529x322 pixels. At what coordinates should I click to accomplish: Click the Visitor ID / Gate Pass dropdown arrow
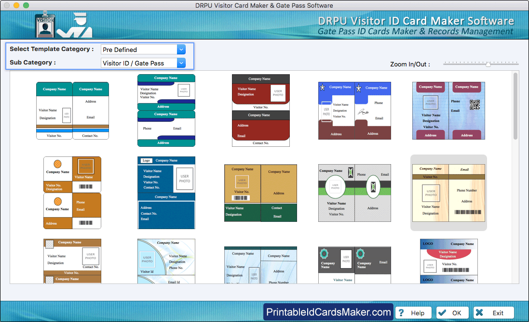[181, 63]
